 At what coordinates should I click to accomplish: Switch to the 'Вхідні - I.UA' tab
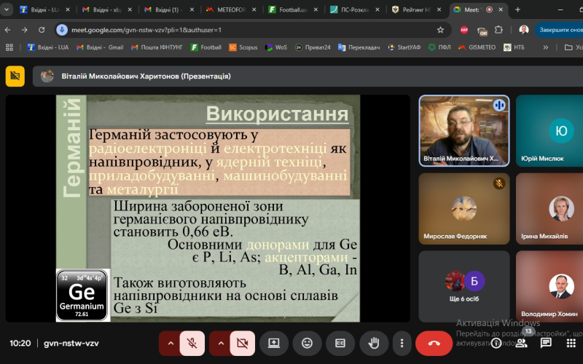click(44, 9)
